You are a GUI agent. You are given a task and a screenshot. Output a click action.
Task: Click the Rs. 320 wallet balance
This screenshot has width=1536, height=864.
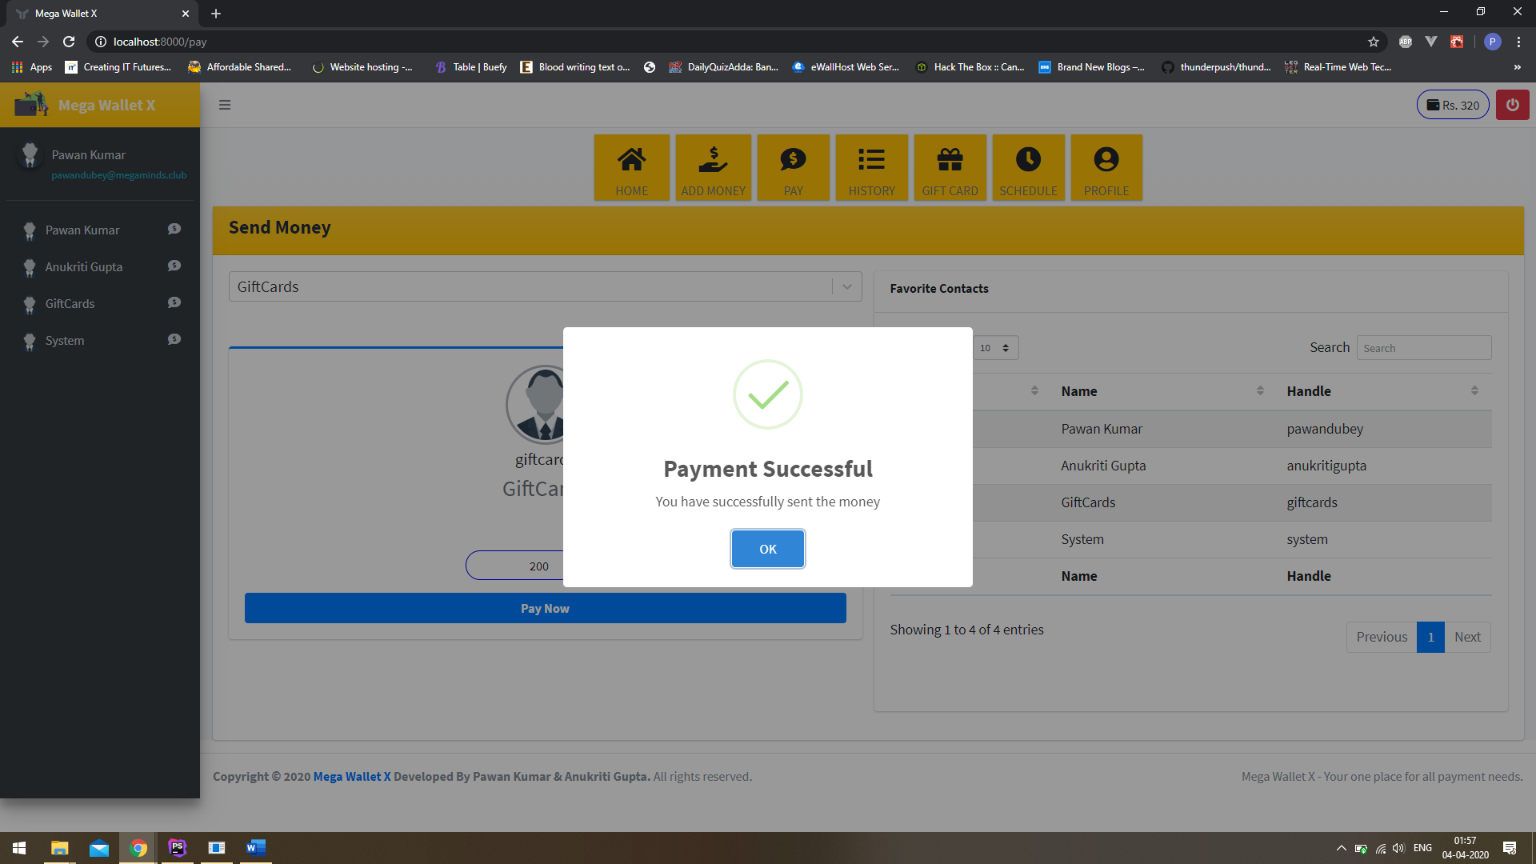coord(1452,105)
